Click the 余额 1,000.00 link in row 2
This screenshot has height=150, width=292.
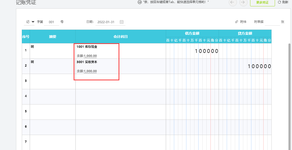click(90, 71)
